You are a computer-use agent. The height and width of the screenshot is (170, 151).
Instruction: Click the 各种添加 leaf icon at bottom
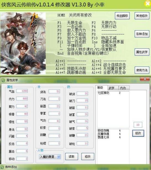[2, 167]
